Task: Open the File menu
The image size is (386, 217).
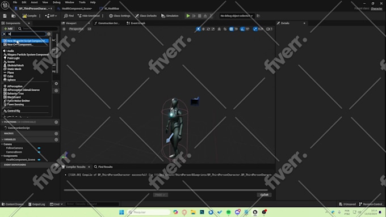Action: pyautogui.click(x=15, y=2)
